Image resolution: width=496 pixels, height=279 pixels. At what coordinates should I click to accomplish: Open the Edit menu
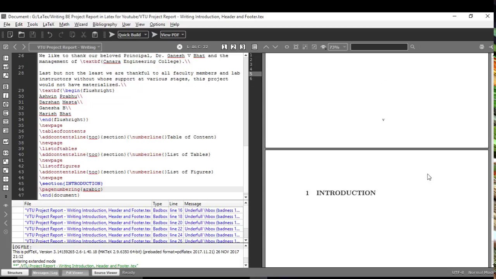point(19,24)
